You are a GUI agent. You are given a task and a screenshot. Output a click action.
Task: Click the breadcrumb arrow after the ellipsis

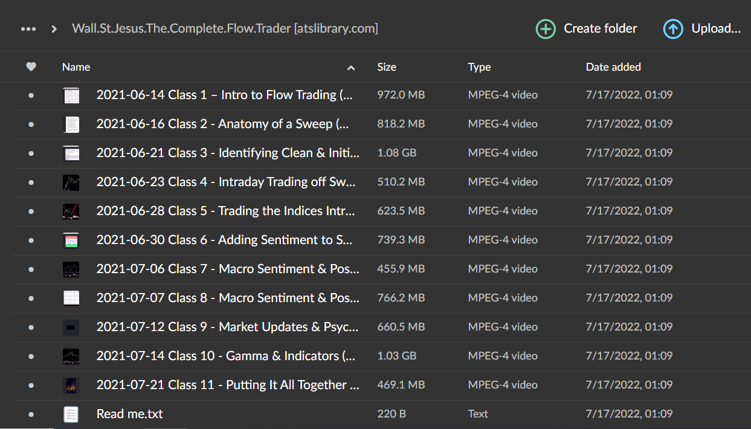(x=54, y=28)
